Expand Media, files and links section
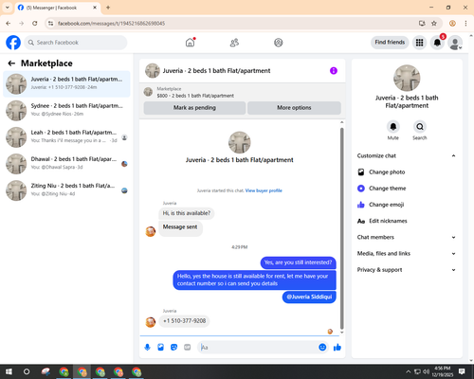Screen dimensions: 474x379 (407, 253)
